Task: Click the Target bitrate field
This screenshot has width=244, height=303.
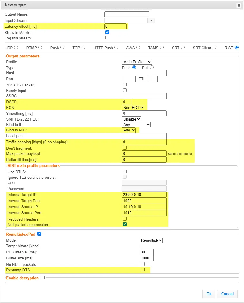Action: [152, 246]
